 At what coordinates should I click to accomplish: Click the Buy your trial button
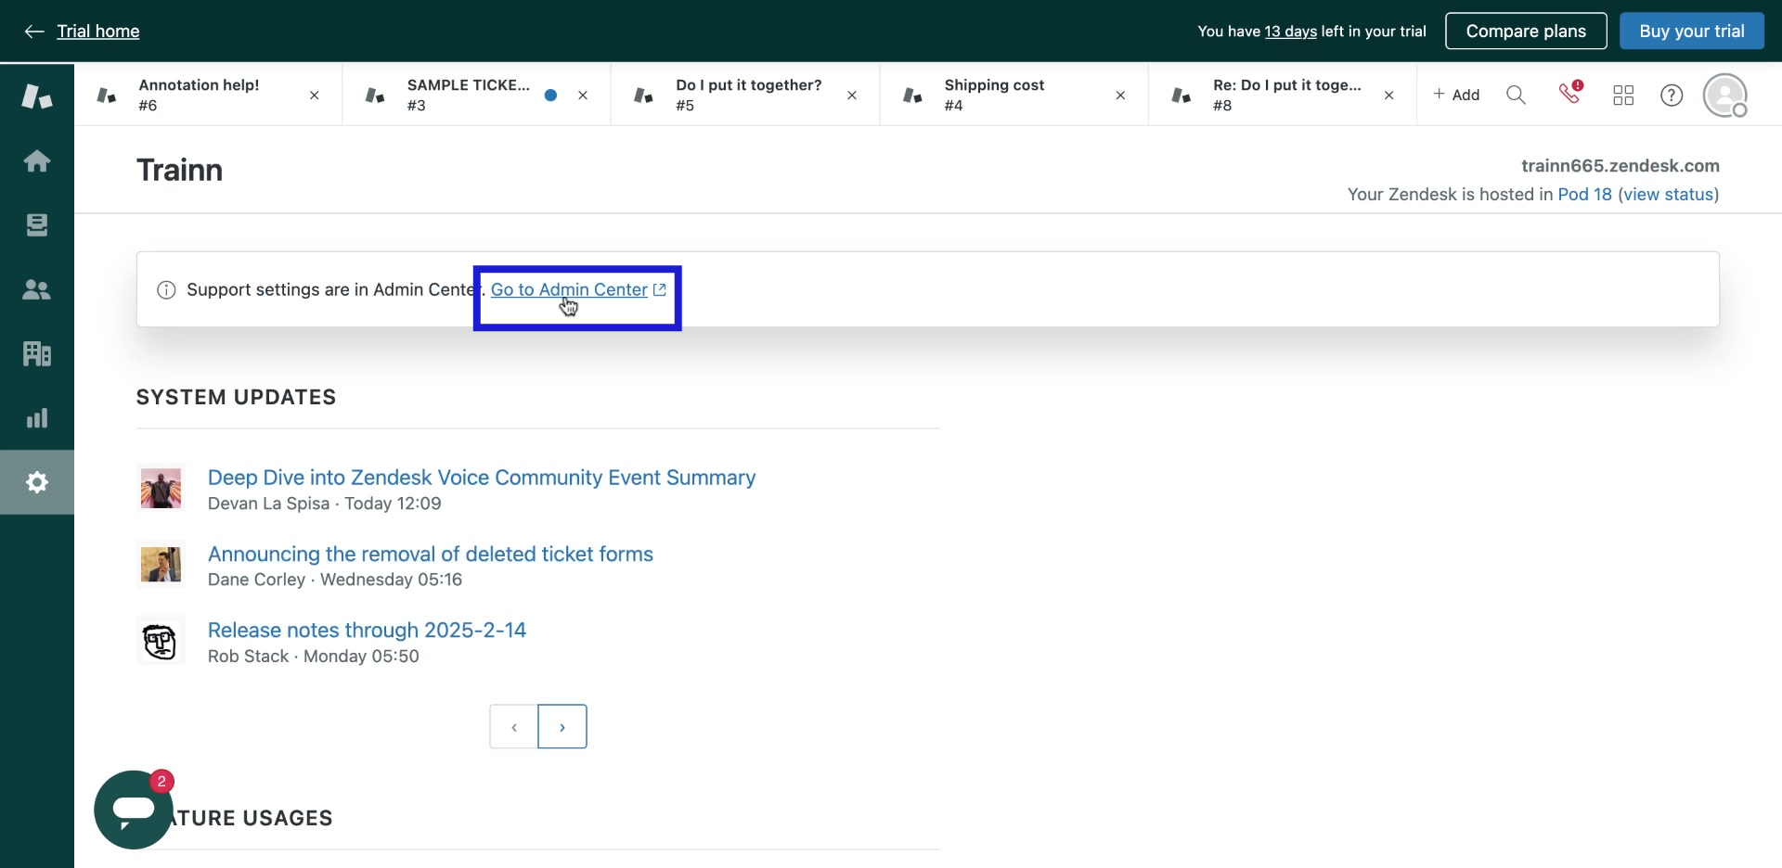pyautogui.click(x=1691, y=31)
